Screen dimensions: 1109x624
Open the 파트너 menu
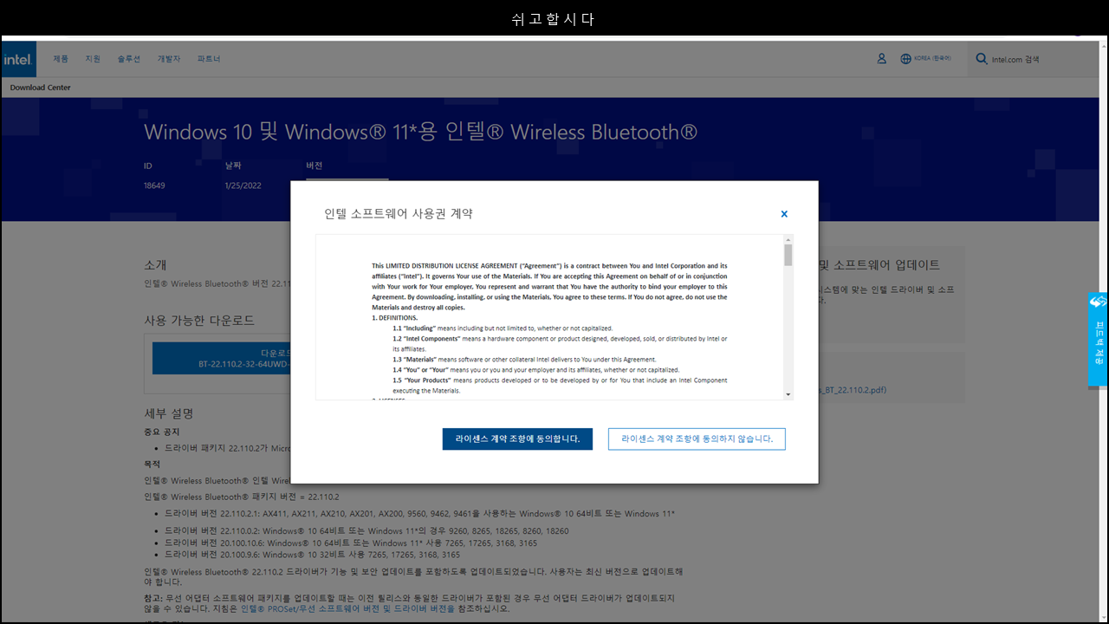[209, 59]
